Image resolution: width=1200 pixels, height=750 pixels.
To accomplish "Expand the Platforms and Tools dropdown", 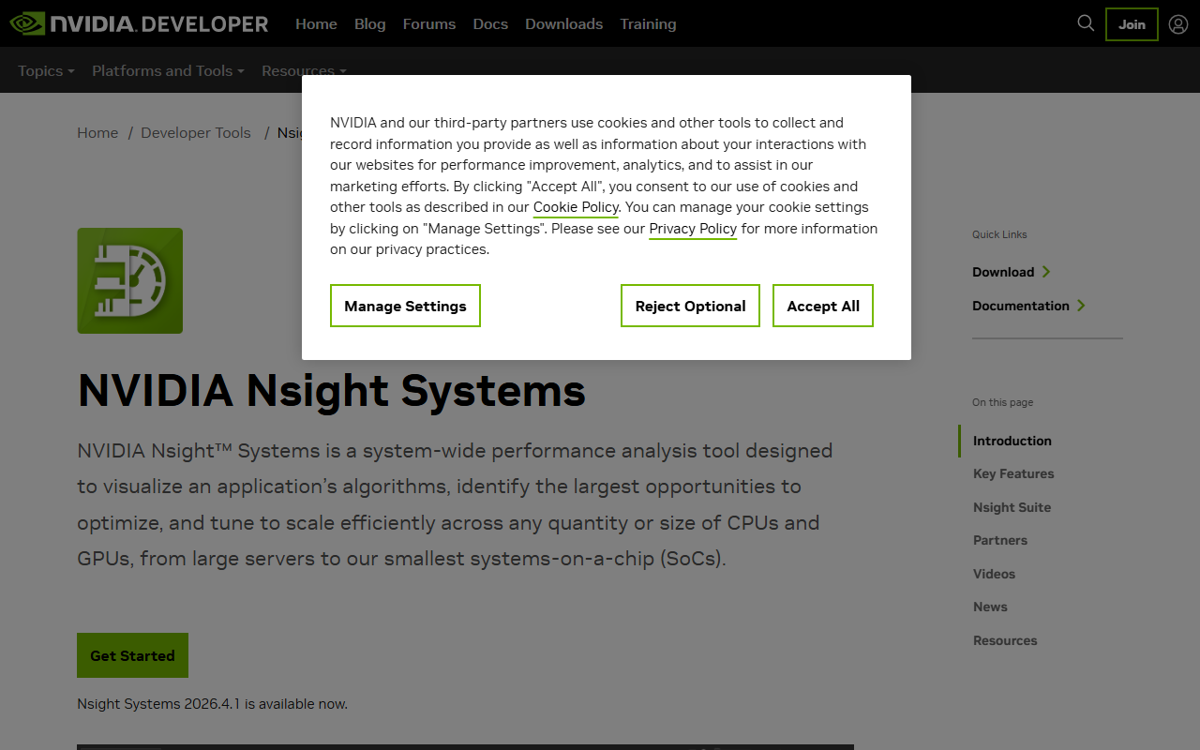I will tap(168, 70).
